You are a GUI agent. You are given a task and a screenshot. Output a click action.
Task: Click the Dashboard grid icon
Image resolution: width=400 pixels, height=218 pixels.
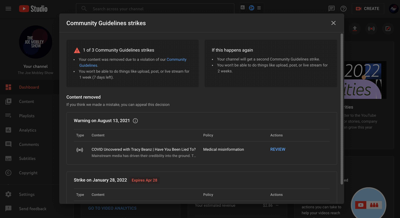point(9,87)
